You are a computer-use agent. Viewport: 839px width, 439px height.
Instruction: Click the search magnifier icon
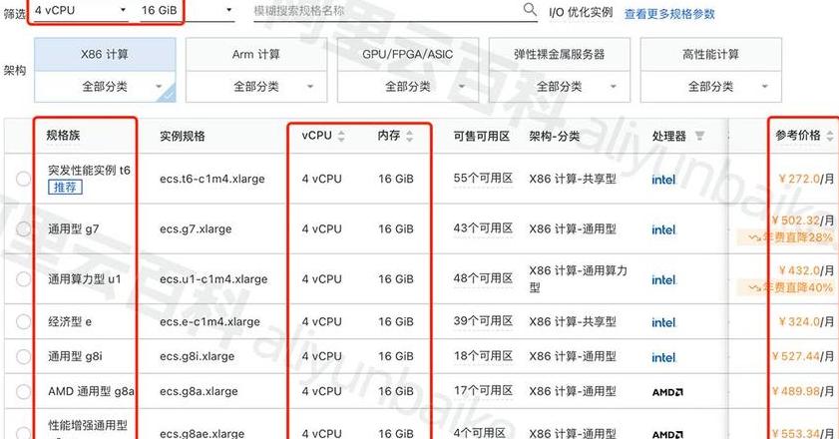click(529, 9)
